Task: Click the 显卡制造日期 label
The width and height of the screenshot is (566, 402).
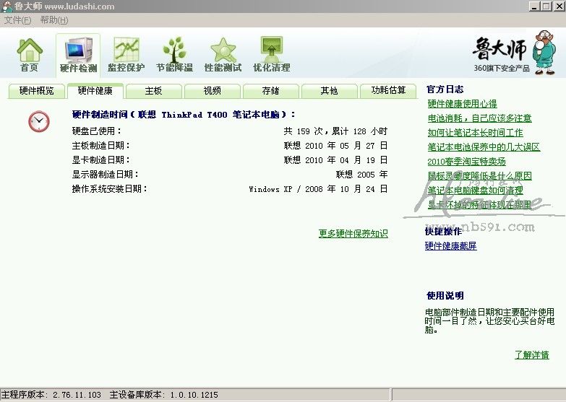Action: pos(100,160)
